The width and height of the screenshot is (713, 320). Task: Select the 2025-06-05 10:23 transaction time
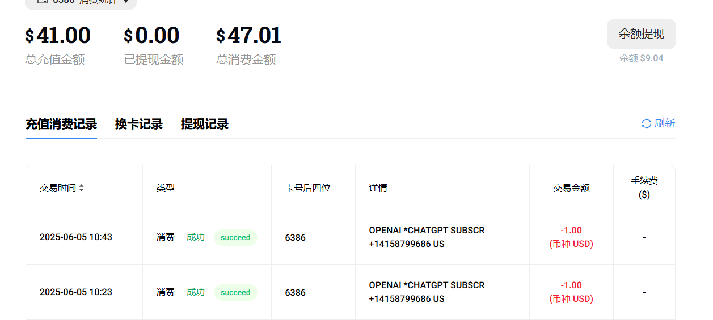pyautogui.click(x=76, y=292)
